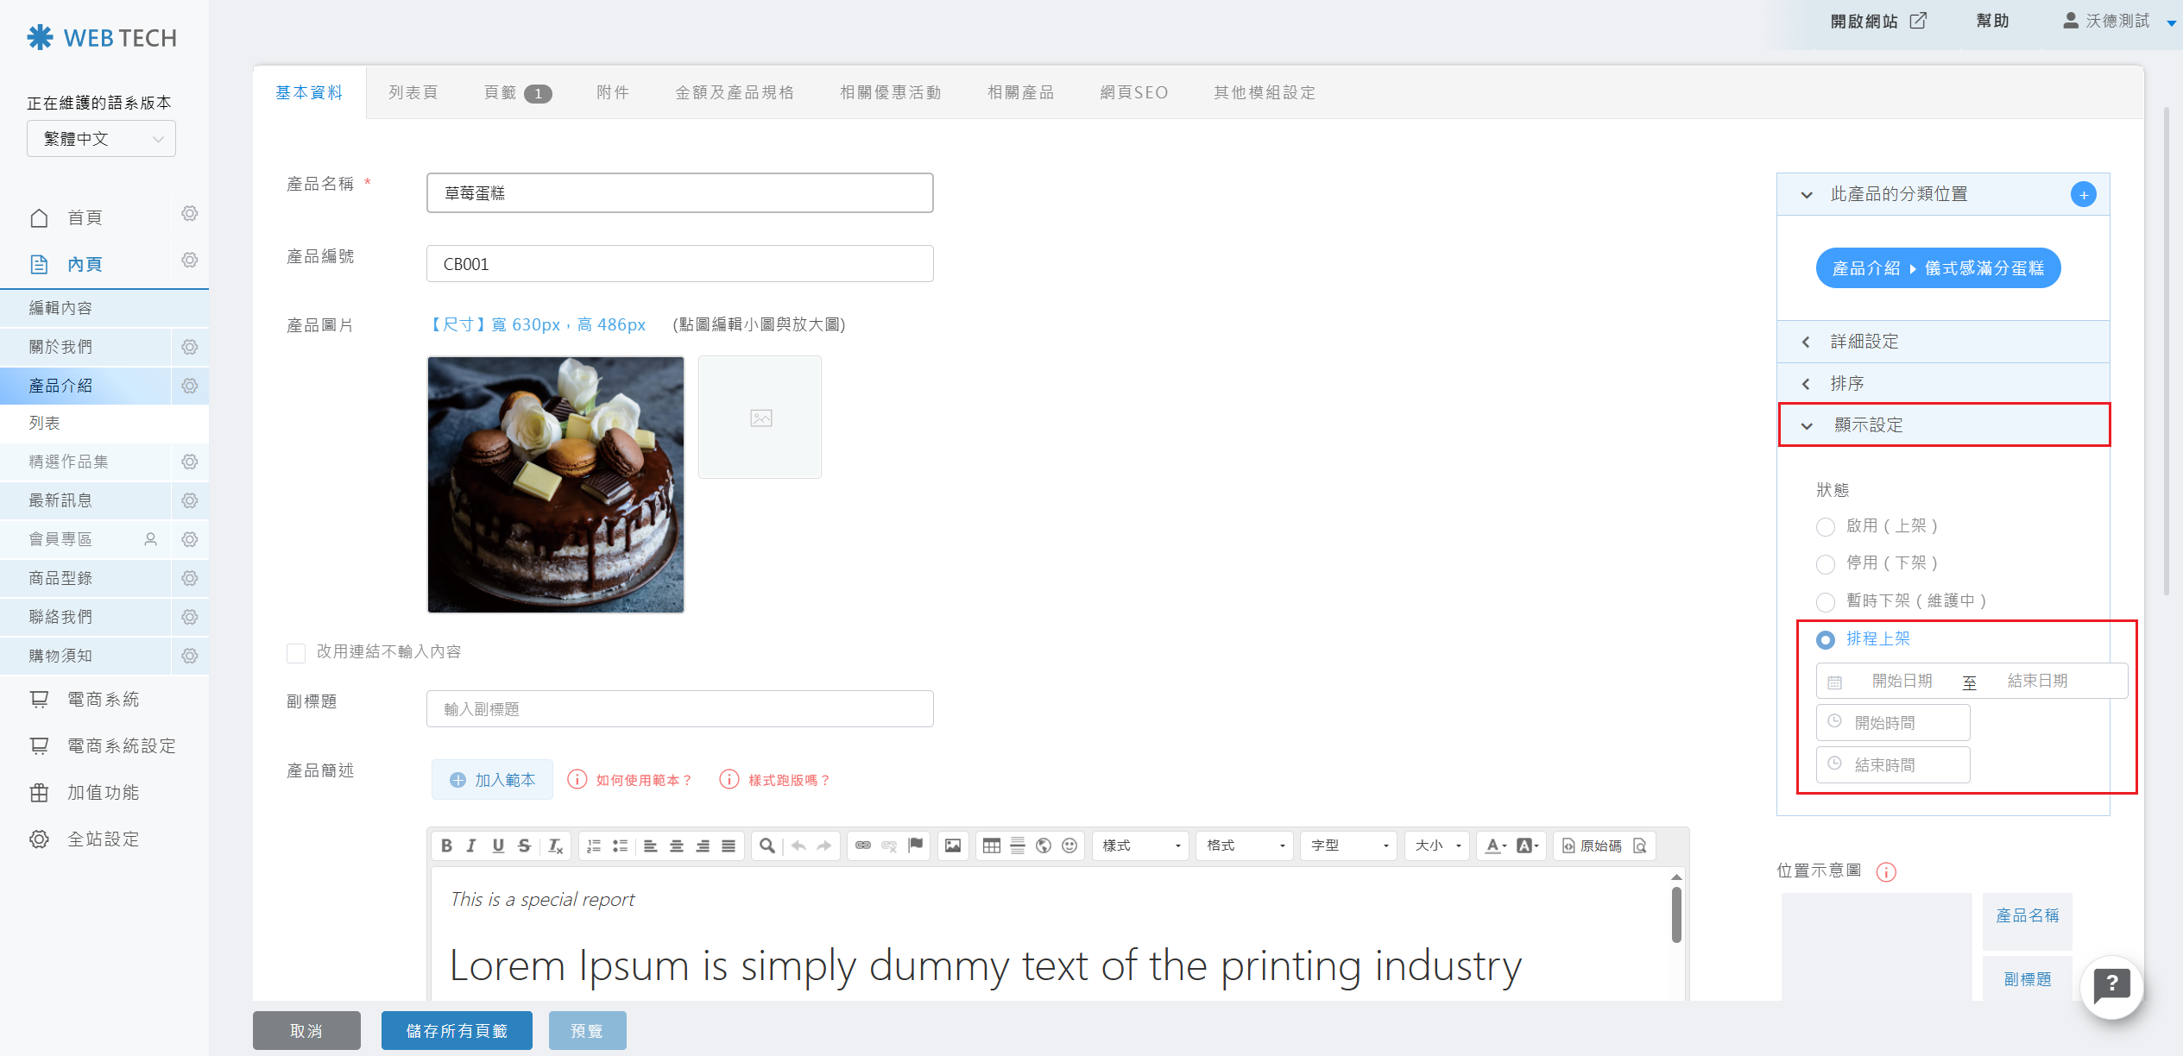Open the emoji smiley picker
The height and width of the screenshot is (1056, 2183).
click(1069, 845)
